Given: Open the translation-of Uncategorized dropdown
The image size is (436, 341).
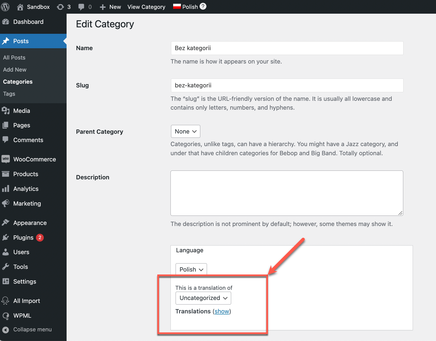Looking at the screenshot, I should 203,298.
